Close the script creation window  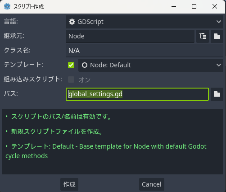tap(215, 6)
